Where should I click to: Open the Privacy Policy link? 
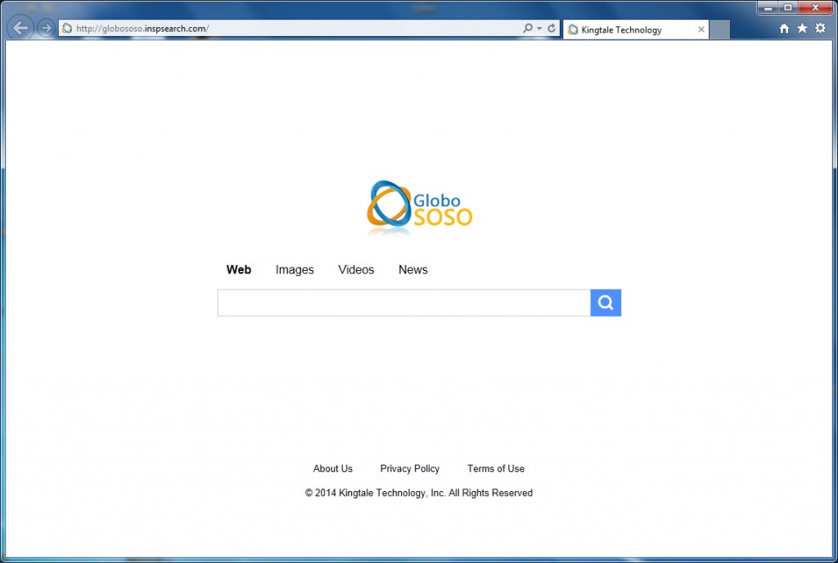410,468
